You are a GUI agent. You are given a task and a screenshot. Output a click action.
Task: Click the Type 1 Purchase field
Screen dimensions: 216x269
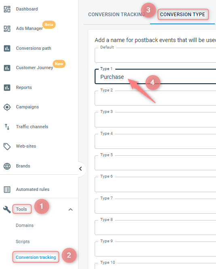pyautogui.click(x=155, y=77)
